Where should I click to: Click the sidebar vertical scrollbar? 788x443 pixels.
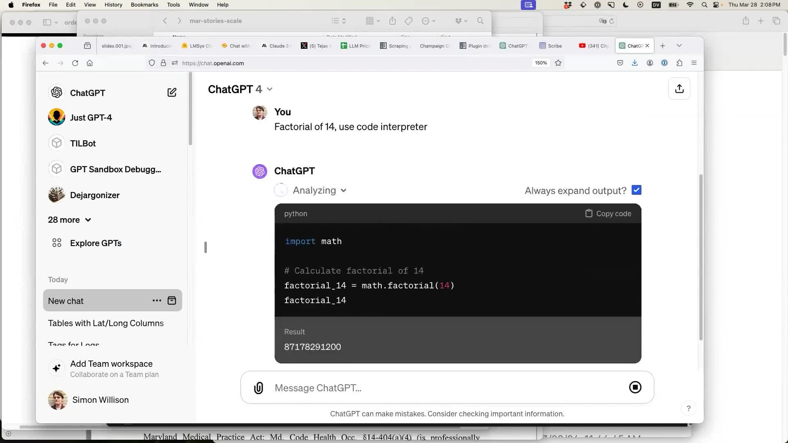pos(190,109)
